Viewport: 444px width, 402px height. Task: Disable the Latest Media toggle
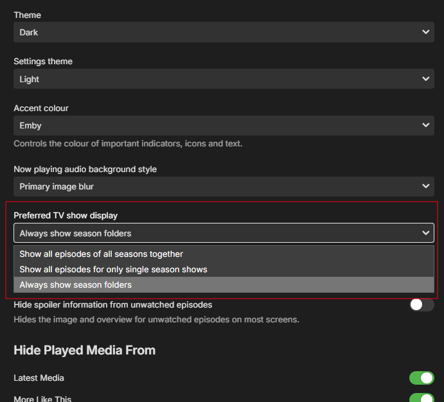(422, 378)
